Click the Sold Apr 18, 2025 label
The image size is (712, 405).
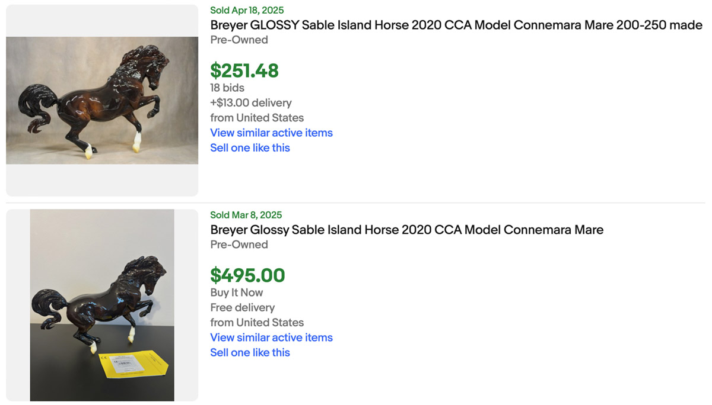[x=247, y=10]
